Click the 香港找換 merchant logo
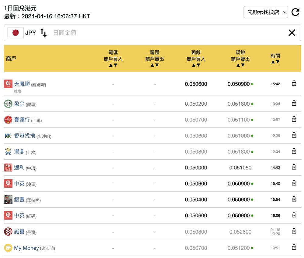 pos(8,136)
